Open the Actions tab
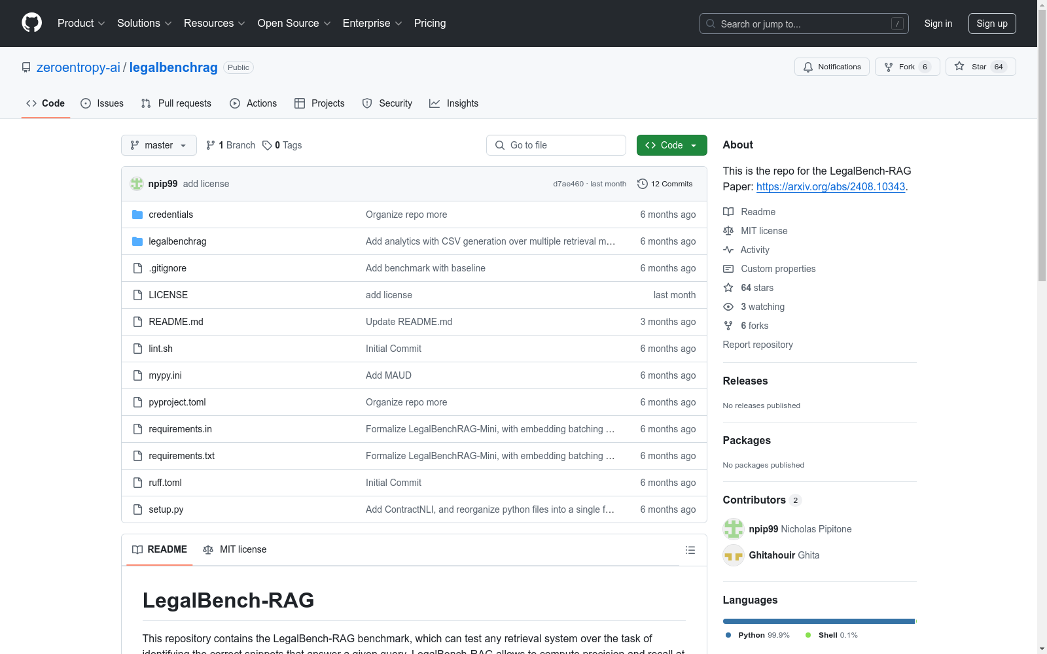Image resolution: width=1047 pixels, height=654 pixels. click(x=253, y=103)
